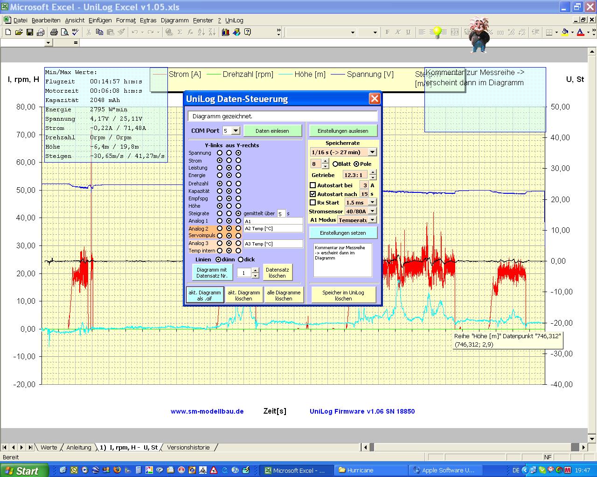The height and width of the screenshot is (477, 597).
Task: Open the Rx Start 1.5 ms dropdown
Action: point(372,203)
